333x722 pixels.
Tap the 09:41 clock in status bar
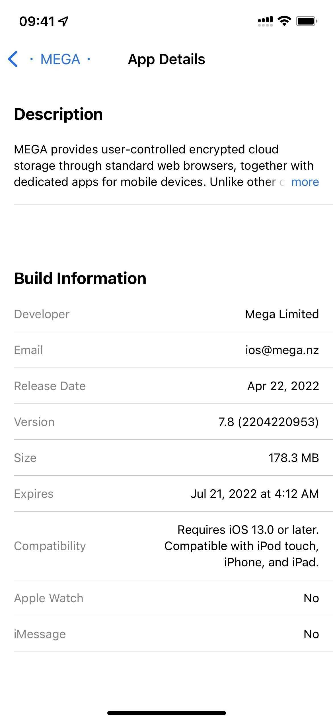pyautogui.click(x=37, y=21)
